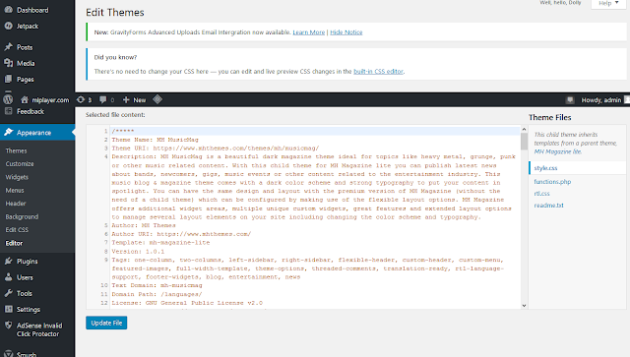The height and width of the screenshot is (357, 630).
Task: Click the Update File button
Action: coord(106,323)
